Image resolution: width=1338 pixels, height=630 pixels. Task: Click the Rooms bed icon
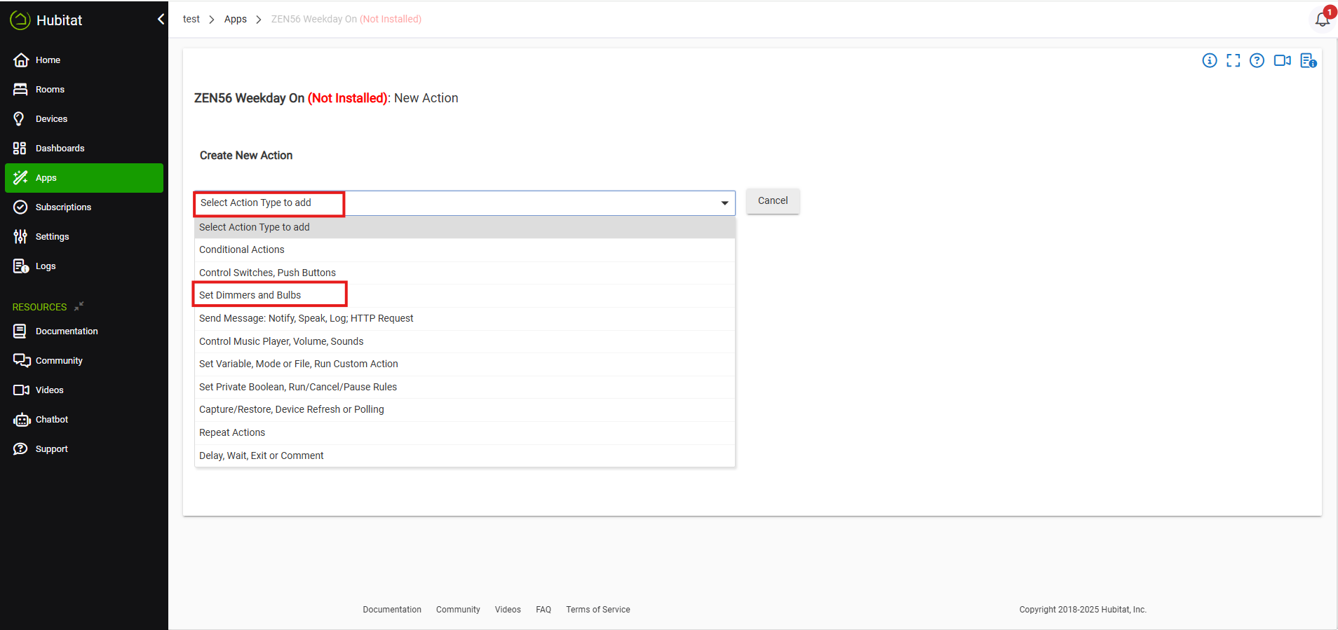20,90
